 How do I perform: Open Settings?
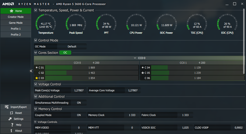coord(16,119)
